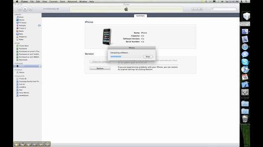Image resolution: width=263 pixels, height=147 pixels.
Task: Click the Next track button
Action: tap(30, 9)
